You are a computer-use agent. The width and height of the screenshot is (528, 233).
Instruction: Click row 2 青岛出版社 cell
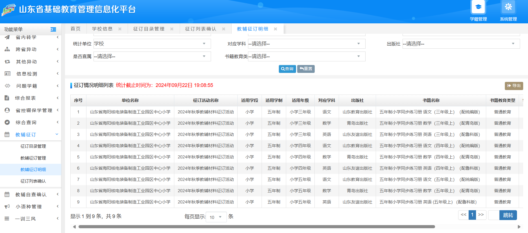click(357, 123)
